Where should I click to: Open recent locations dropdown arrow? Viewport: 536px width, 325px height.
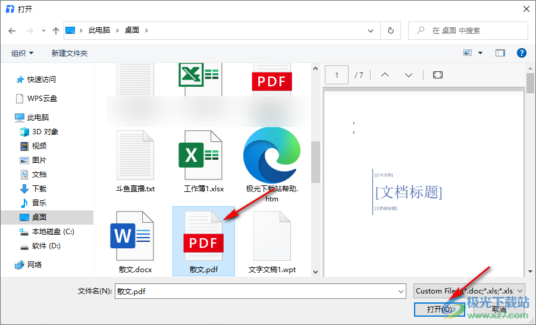(x=43, y=31)
